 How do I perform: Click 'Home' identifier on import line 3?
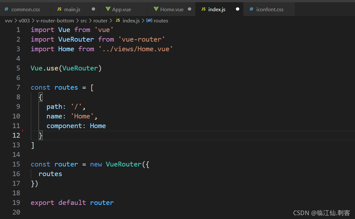[66, 49]
